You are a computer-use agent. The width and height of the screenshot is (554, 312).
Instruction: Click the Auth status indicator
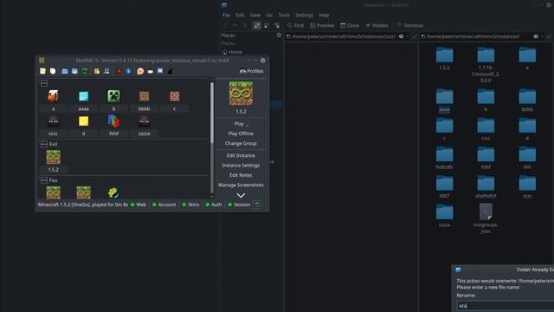point(214,205)
